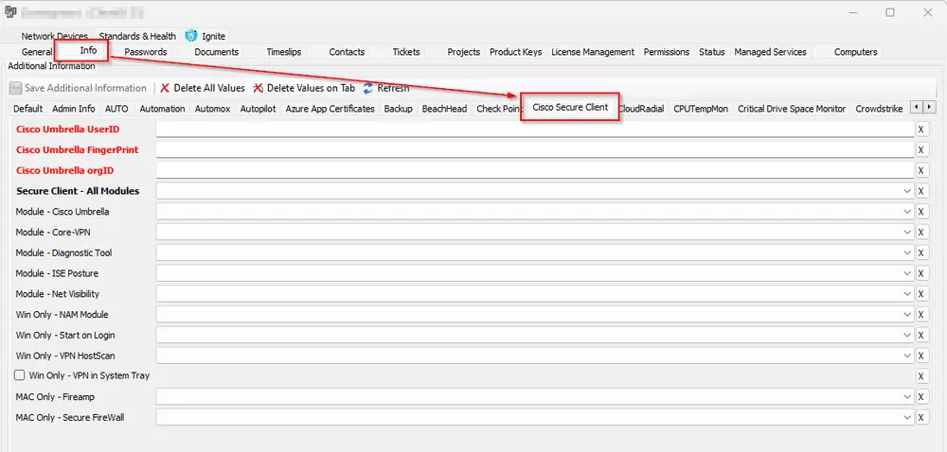
Task: Click the Delete All Values red X icon
Action: pyautogui.click(x=164, y=88)
